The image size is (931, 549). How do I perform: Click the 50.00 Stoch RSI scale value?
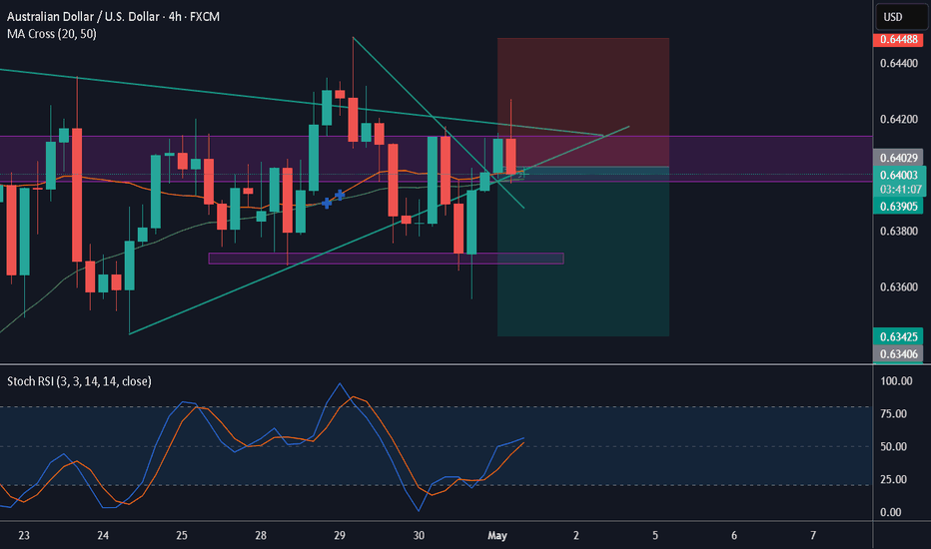tap(893, 447)
